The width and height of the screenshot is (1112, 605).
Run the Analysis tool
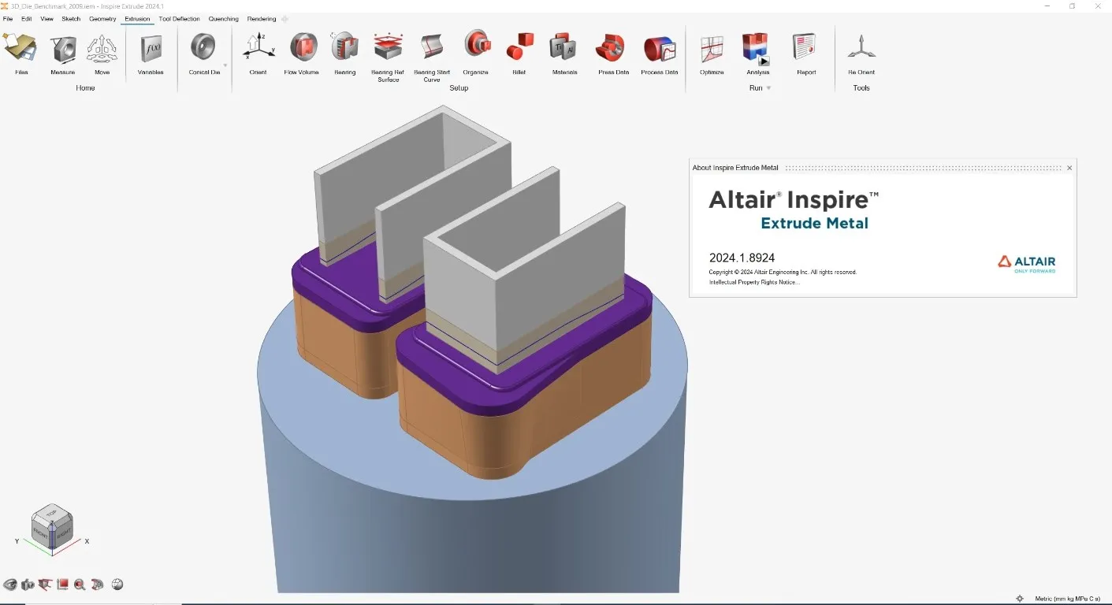click(757, 53)
